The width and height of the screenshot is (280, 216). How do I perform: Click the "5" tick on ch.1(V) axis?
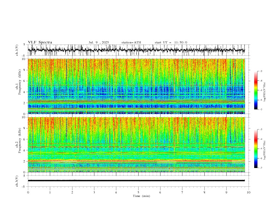click(x=24, y=44)
